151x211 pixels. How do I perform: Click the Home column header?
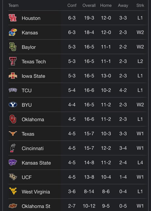[x=106, y=5]
